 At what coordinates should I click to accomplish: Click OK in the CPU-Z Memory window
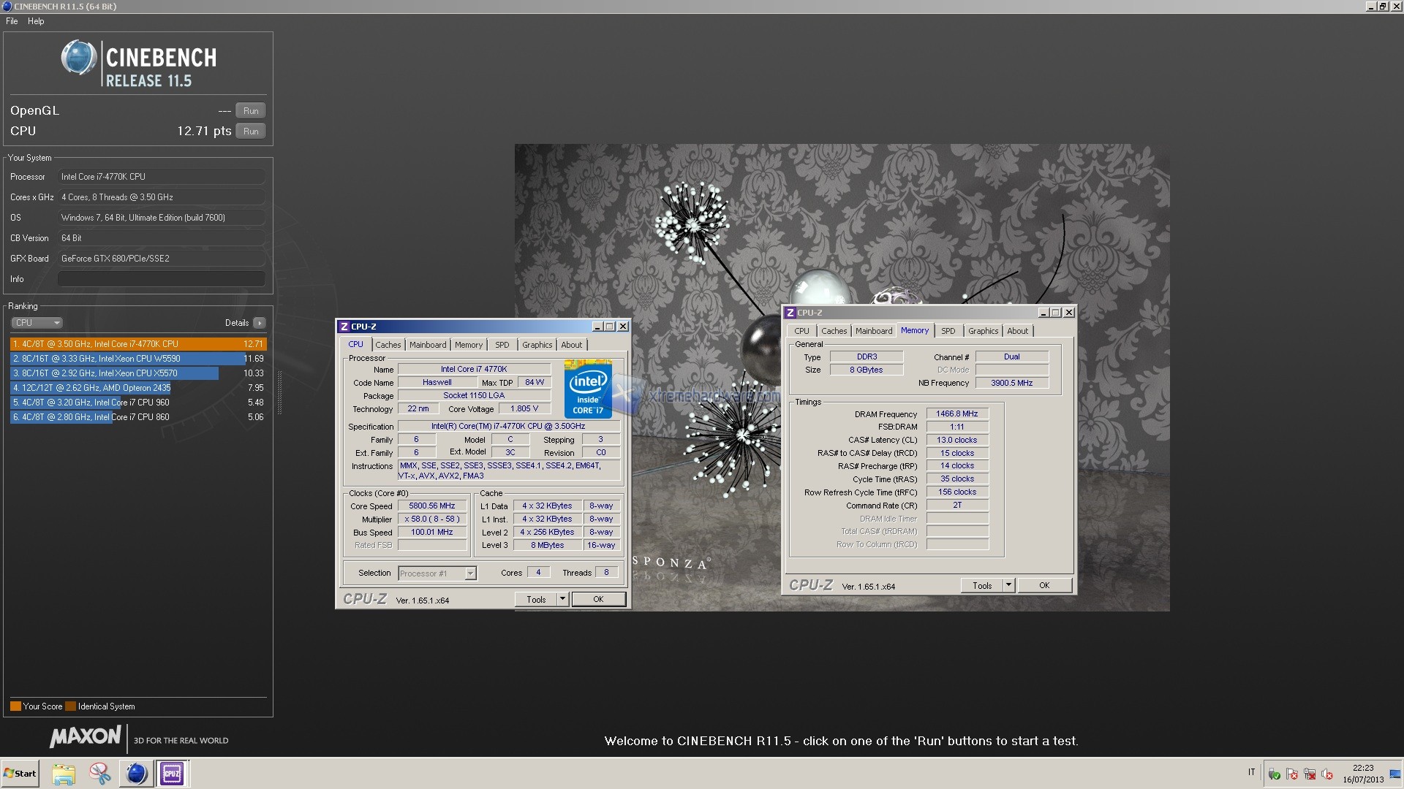click(x=1043, y=585)
